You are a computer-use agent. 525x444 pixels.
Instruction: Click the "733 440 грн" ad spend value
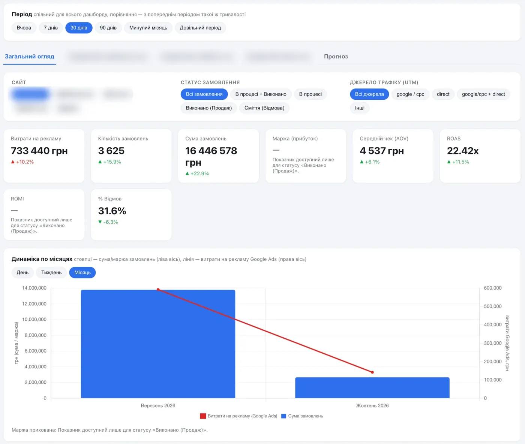pyautogui.click(x=39, y=151)
